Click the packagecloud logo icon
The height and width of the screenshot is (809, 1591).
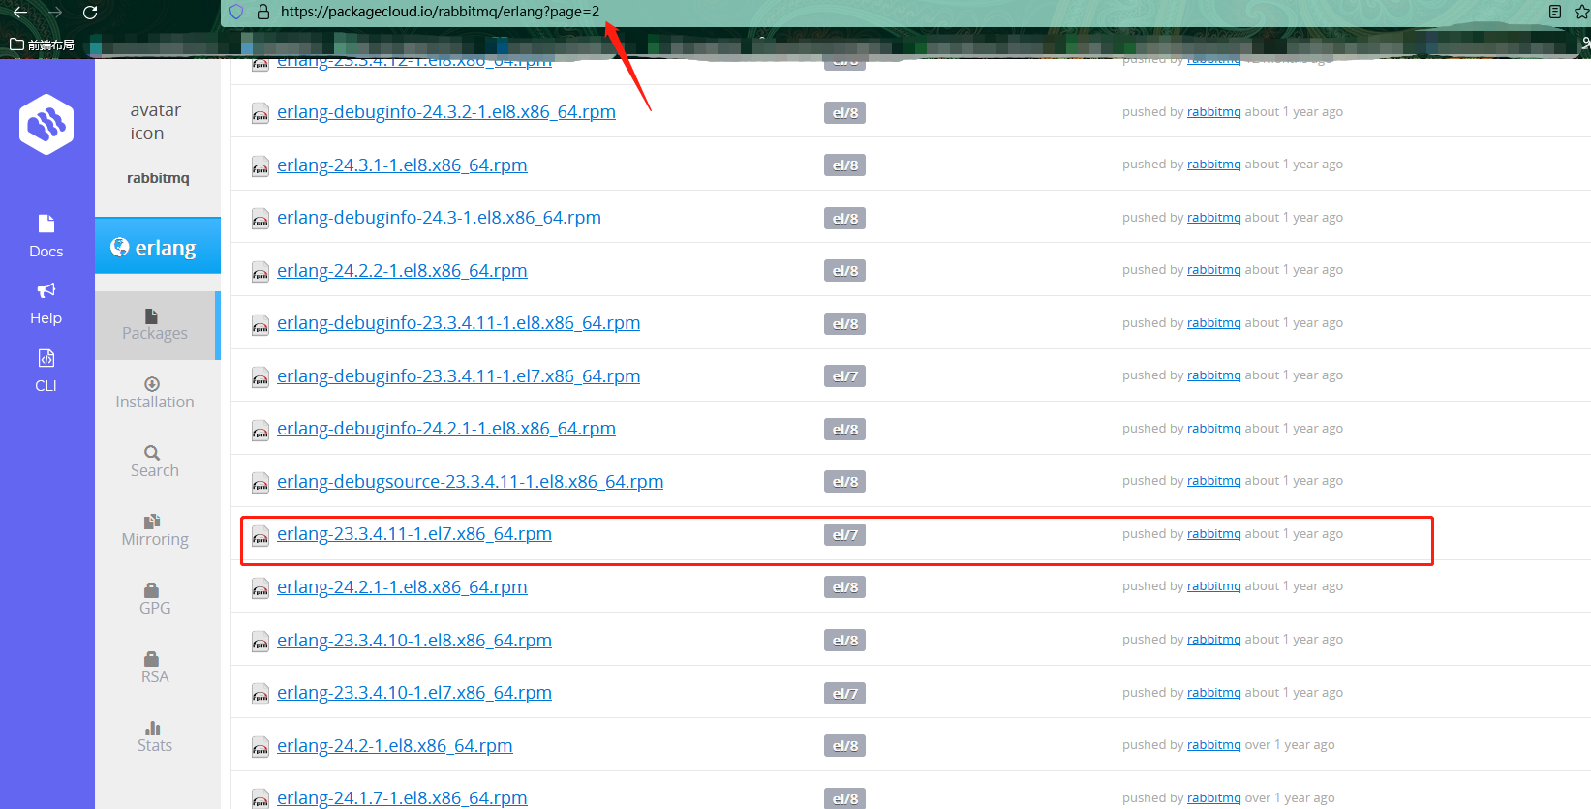click(x=46, y=124)
